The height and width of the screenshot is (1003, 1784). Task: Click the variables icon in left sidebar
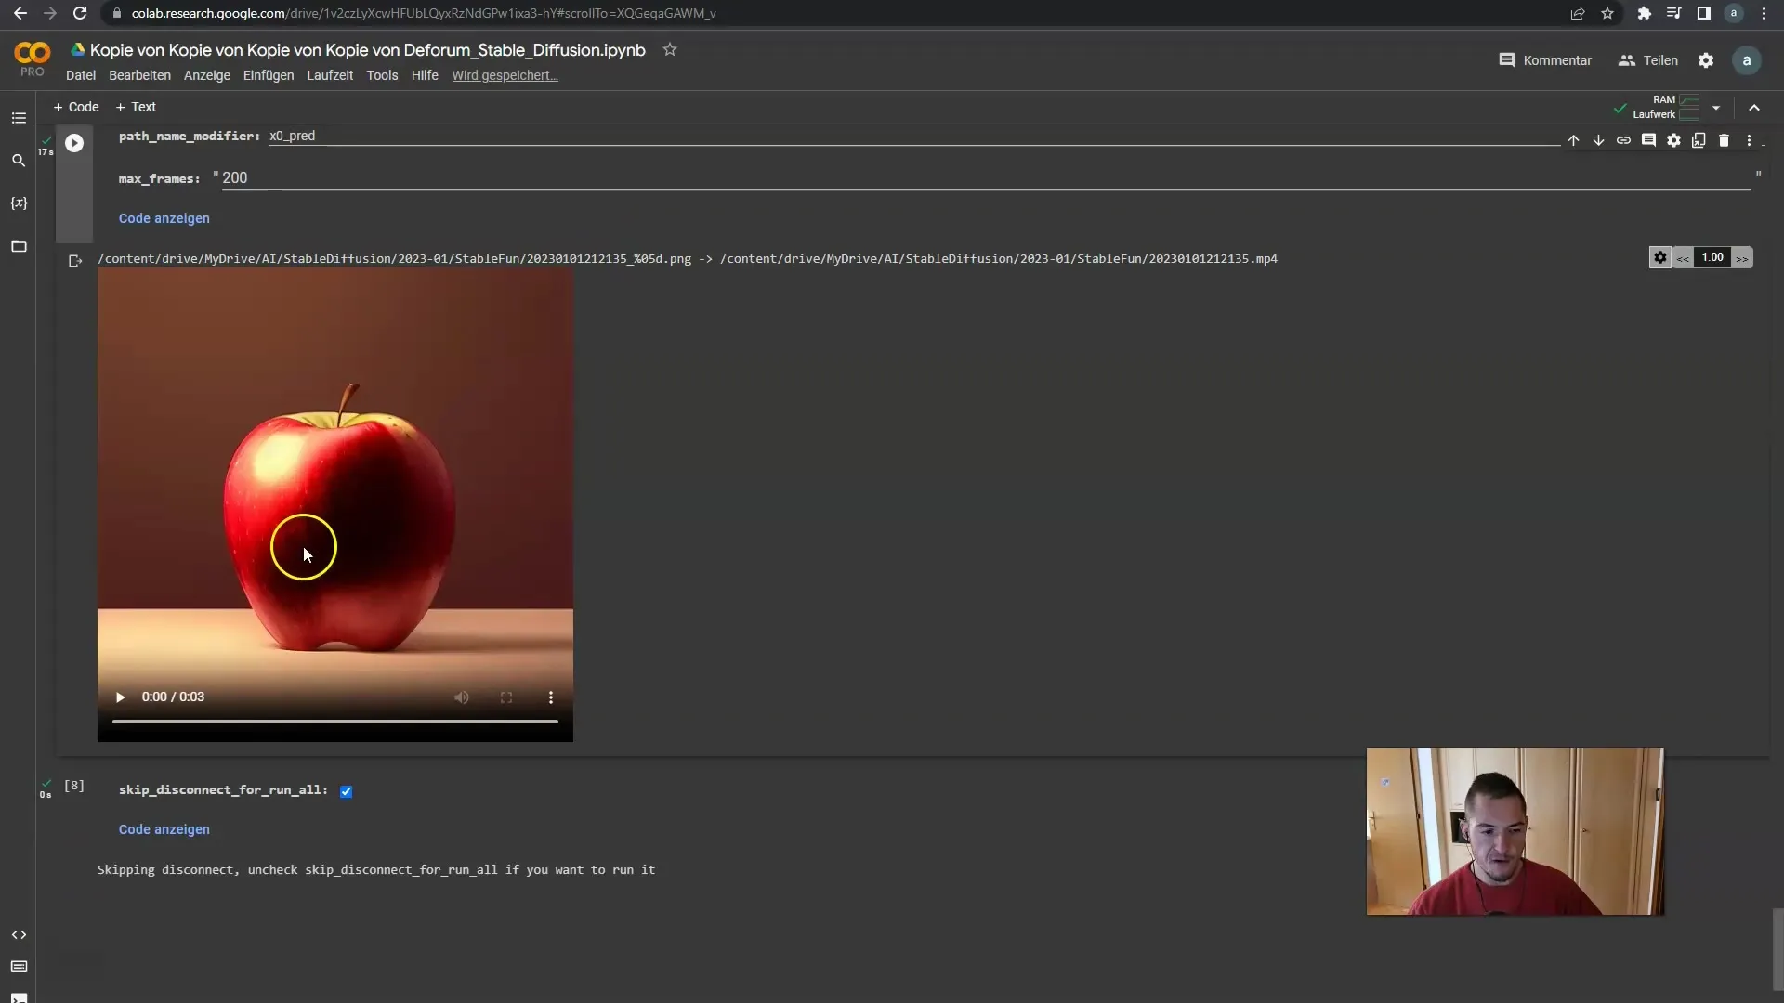(19, 203)
